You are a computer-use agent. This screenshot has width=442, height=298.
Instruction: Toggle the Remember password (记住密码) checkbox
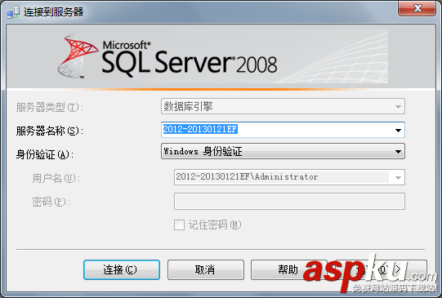[179, 225]
